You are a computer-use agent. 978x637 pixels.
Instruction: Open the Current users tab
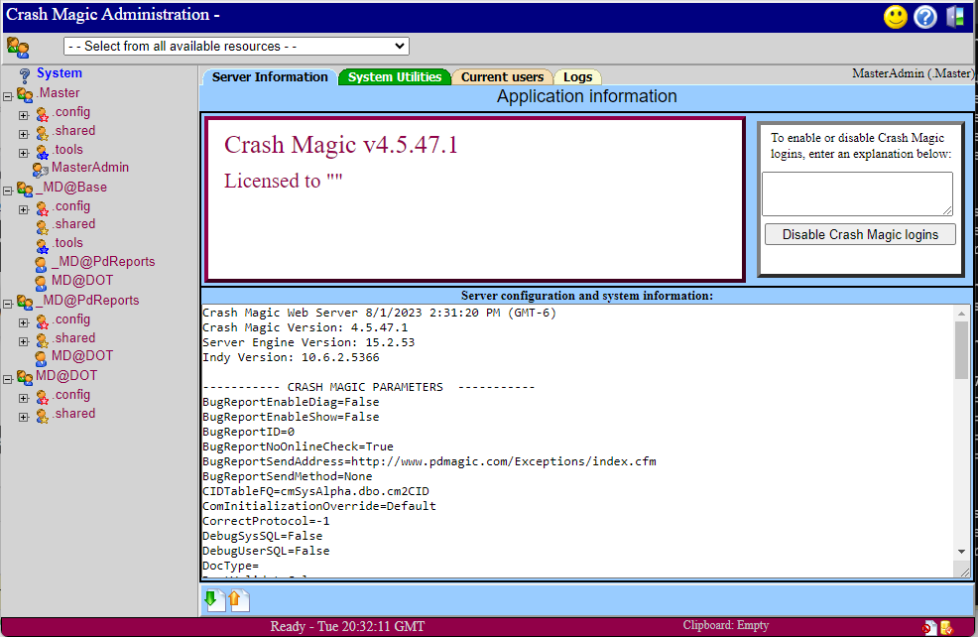pos(502,77)
